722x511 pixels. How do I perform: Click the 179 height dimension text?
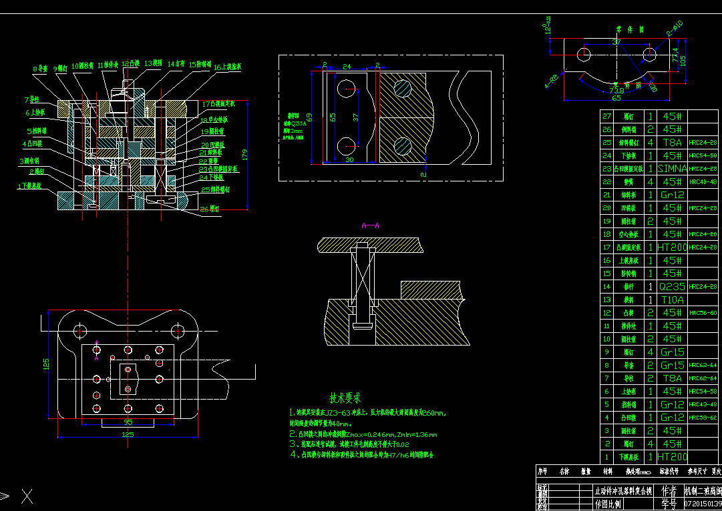coord(244,154)
